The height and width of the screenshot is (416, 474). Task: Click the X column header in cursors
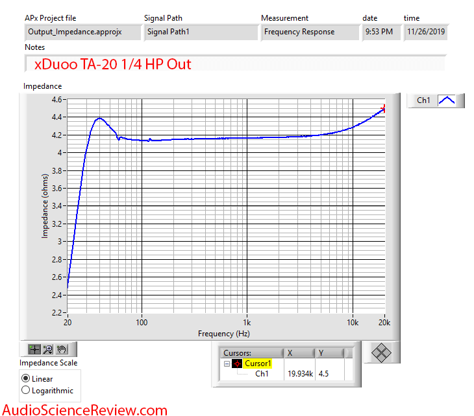click(x=299, y=353)
